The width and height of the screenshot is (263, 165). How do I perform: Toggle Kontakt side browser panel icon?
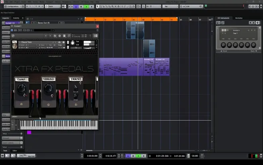96,36
